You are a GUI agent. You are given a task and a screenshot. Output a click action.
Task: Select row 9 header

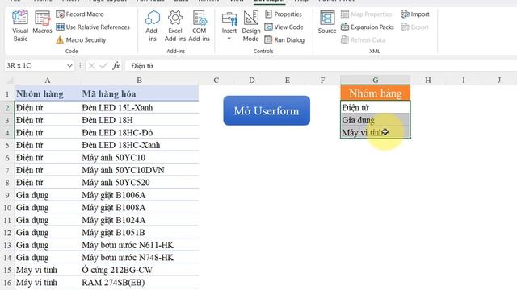pyautogui.click(x=7, y=195)
